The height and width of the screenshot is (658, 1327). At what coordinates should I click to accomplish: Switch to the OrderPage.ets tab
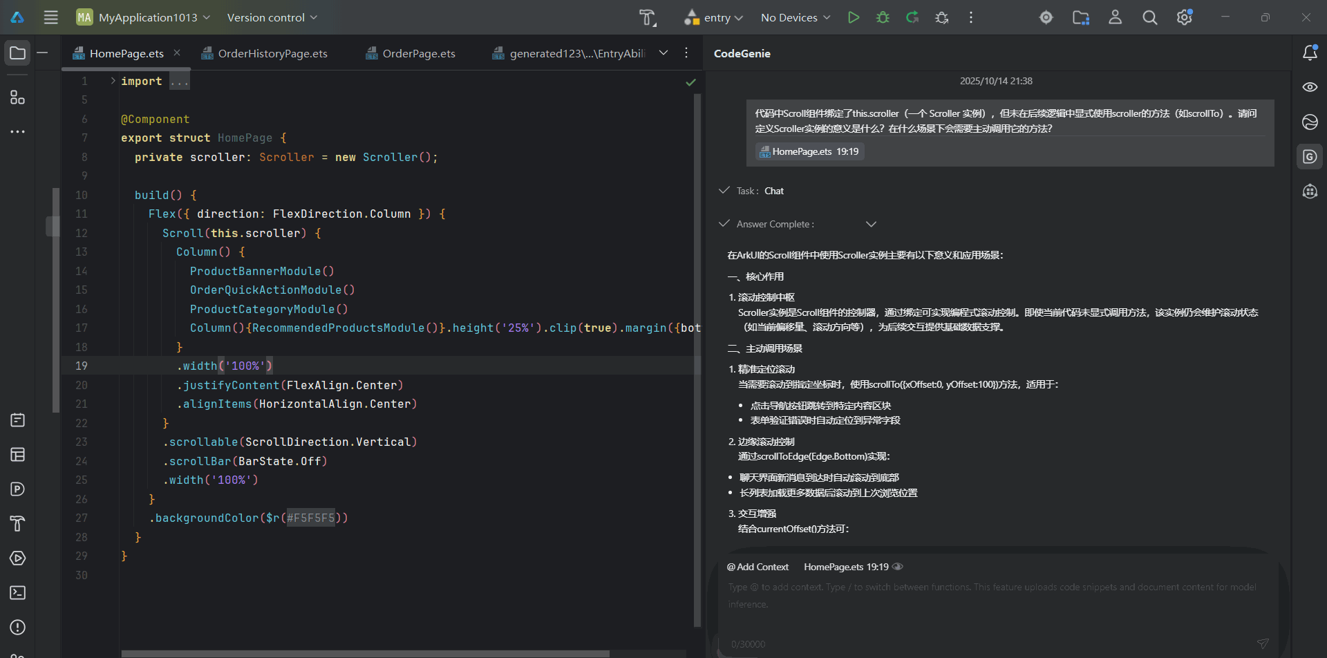(418, 53)
